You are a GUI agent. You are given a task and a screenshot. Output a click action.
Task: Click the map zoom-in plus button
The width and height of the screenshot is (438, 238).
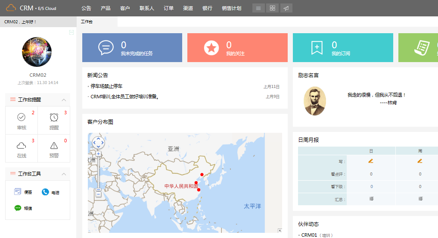pos(99,154)
